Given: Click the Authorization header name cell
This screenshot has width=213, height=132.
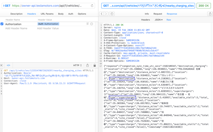Looking at the screenshot, I should coord(13,24).
